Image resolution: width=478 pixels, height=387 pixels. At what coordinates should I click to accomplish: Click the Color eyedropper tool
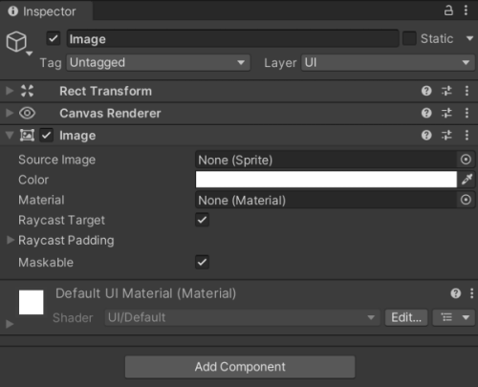pyautogui.click(x=467, y=180)
